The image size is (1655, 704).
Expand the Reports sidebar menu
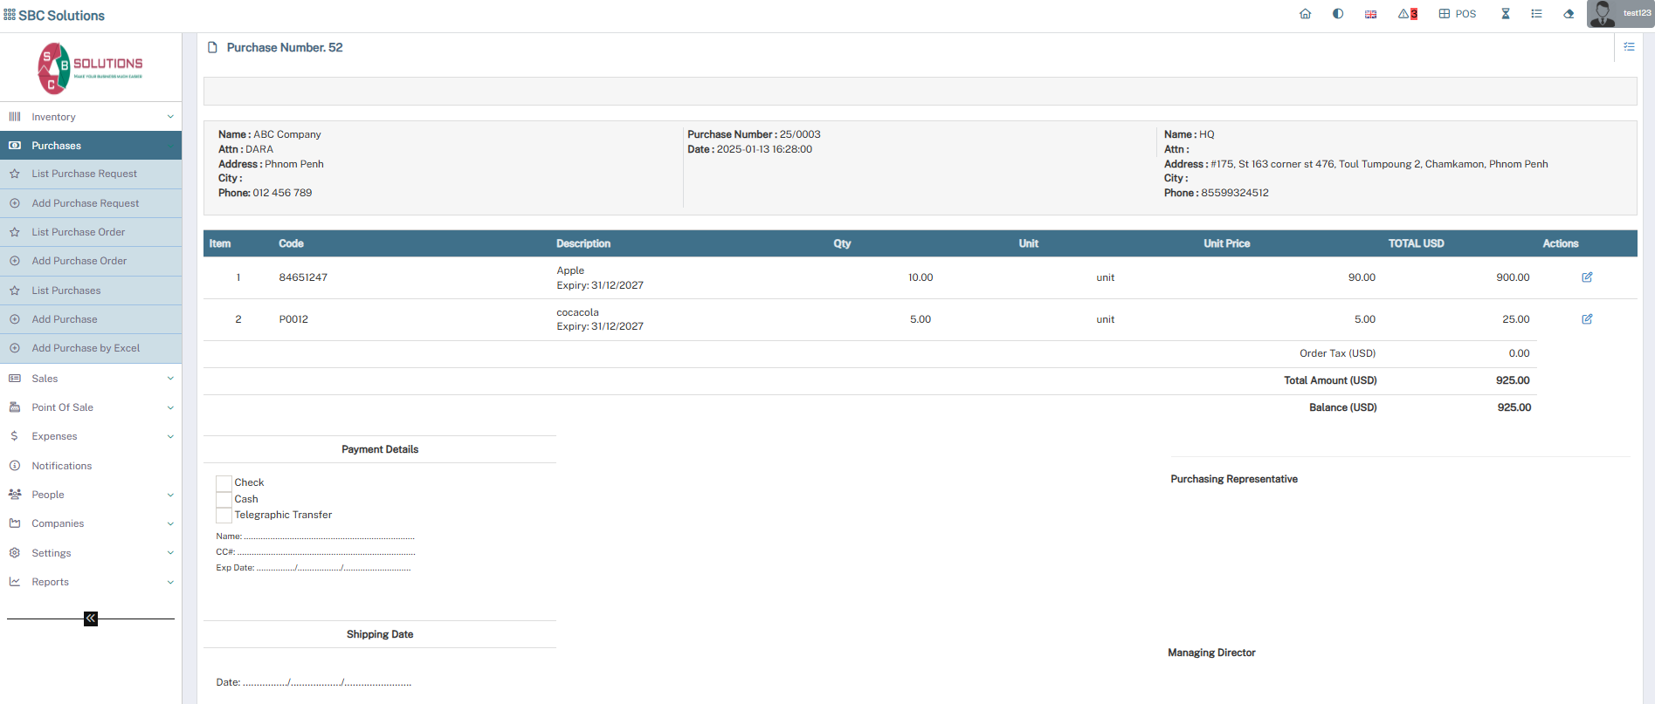pyautogui.click(x=91, y=582)
